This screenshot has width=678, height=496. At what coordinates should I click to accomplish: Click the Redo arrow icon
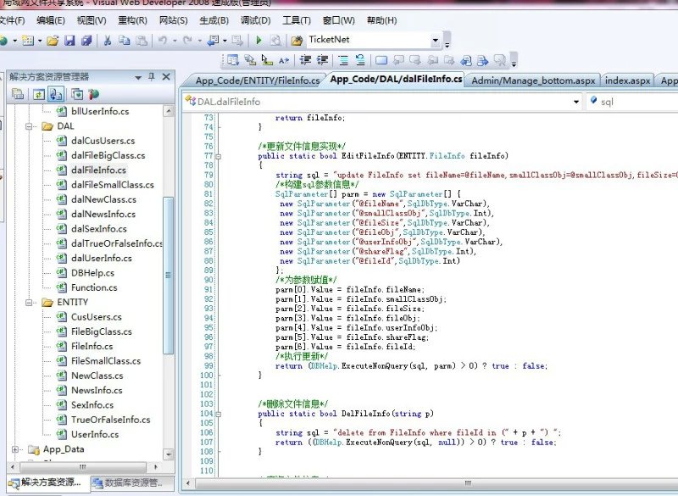tap(187, 41)
